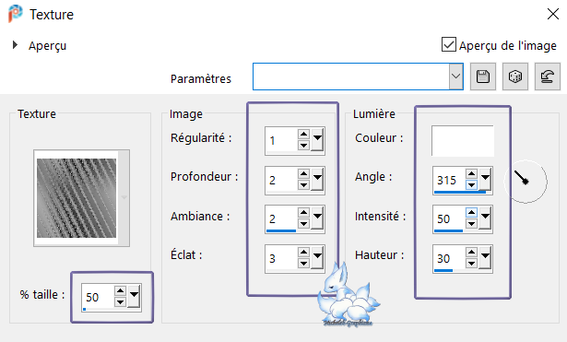
Task: Click the % taille value field
Action: 98,297
